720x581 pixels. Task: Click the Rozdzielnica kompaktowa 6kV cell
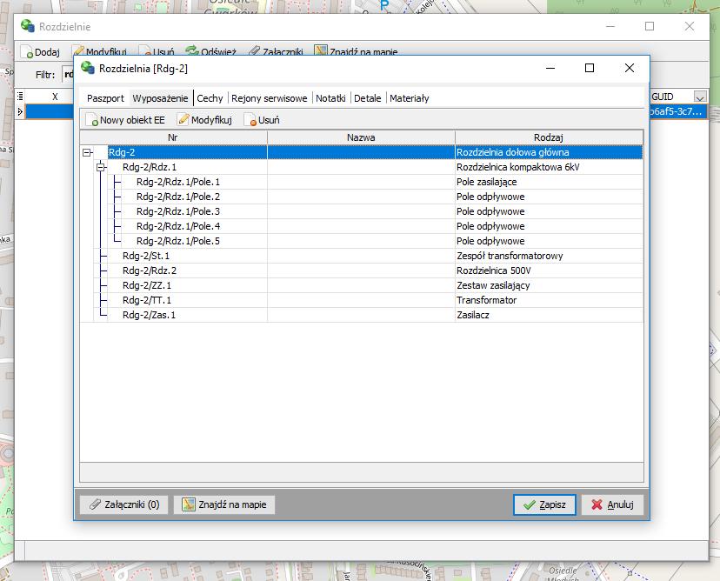click(x=549, y=167)
